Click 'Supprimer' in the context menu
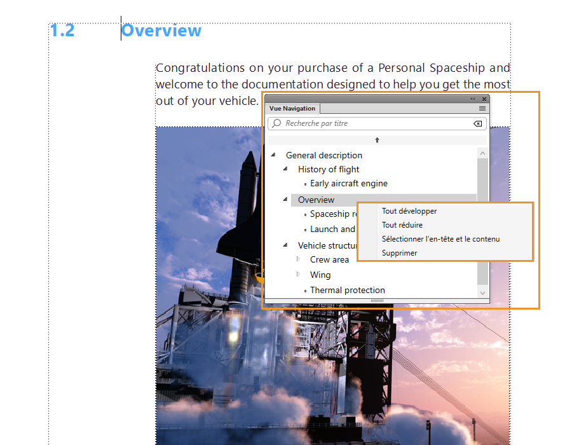The width and height of the screenshot is (572, 445). click(x=399, y=253)
